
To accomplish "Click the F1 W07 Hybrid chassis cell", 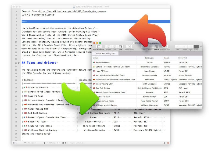I will (x=170, y=79).
